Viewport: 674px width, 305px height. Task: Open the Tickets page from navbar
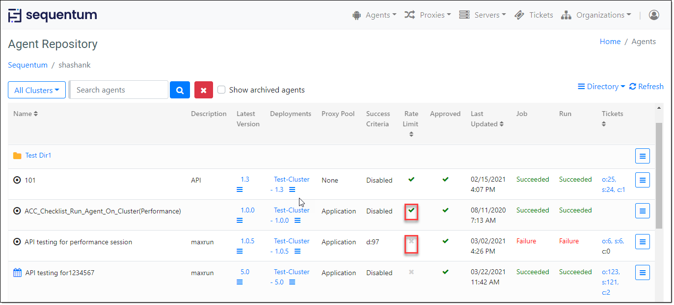pyautogui.click(x=534, y=15)
